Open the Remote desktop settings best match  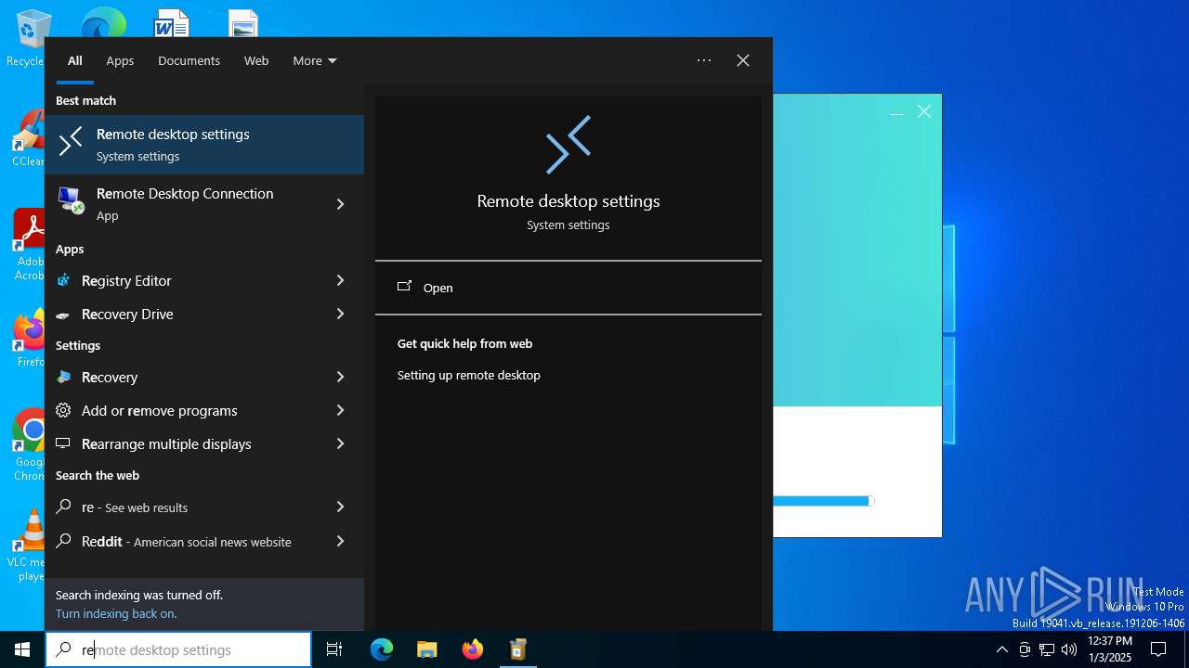tap(204, 145)
